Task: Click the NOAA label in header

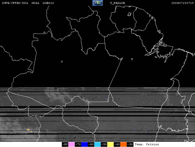Action: [35, 3]
